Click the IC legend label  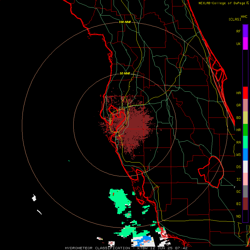pos(238,179)
